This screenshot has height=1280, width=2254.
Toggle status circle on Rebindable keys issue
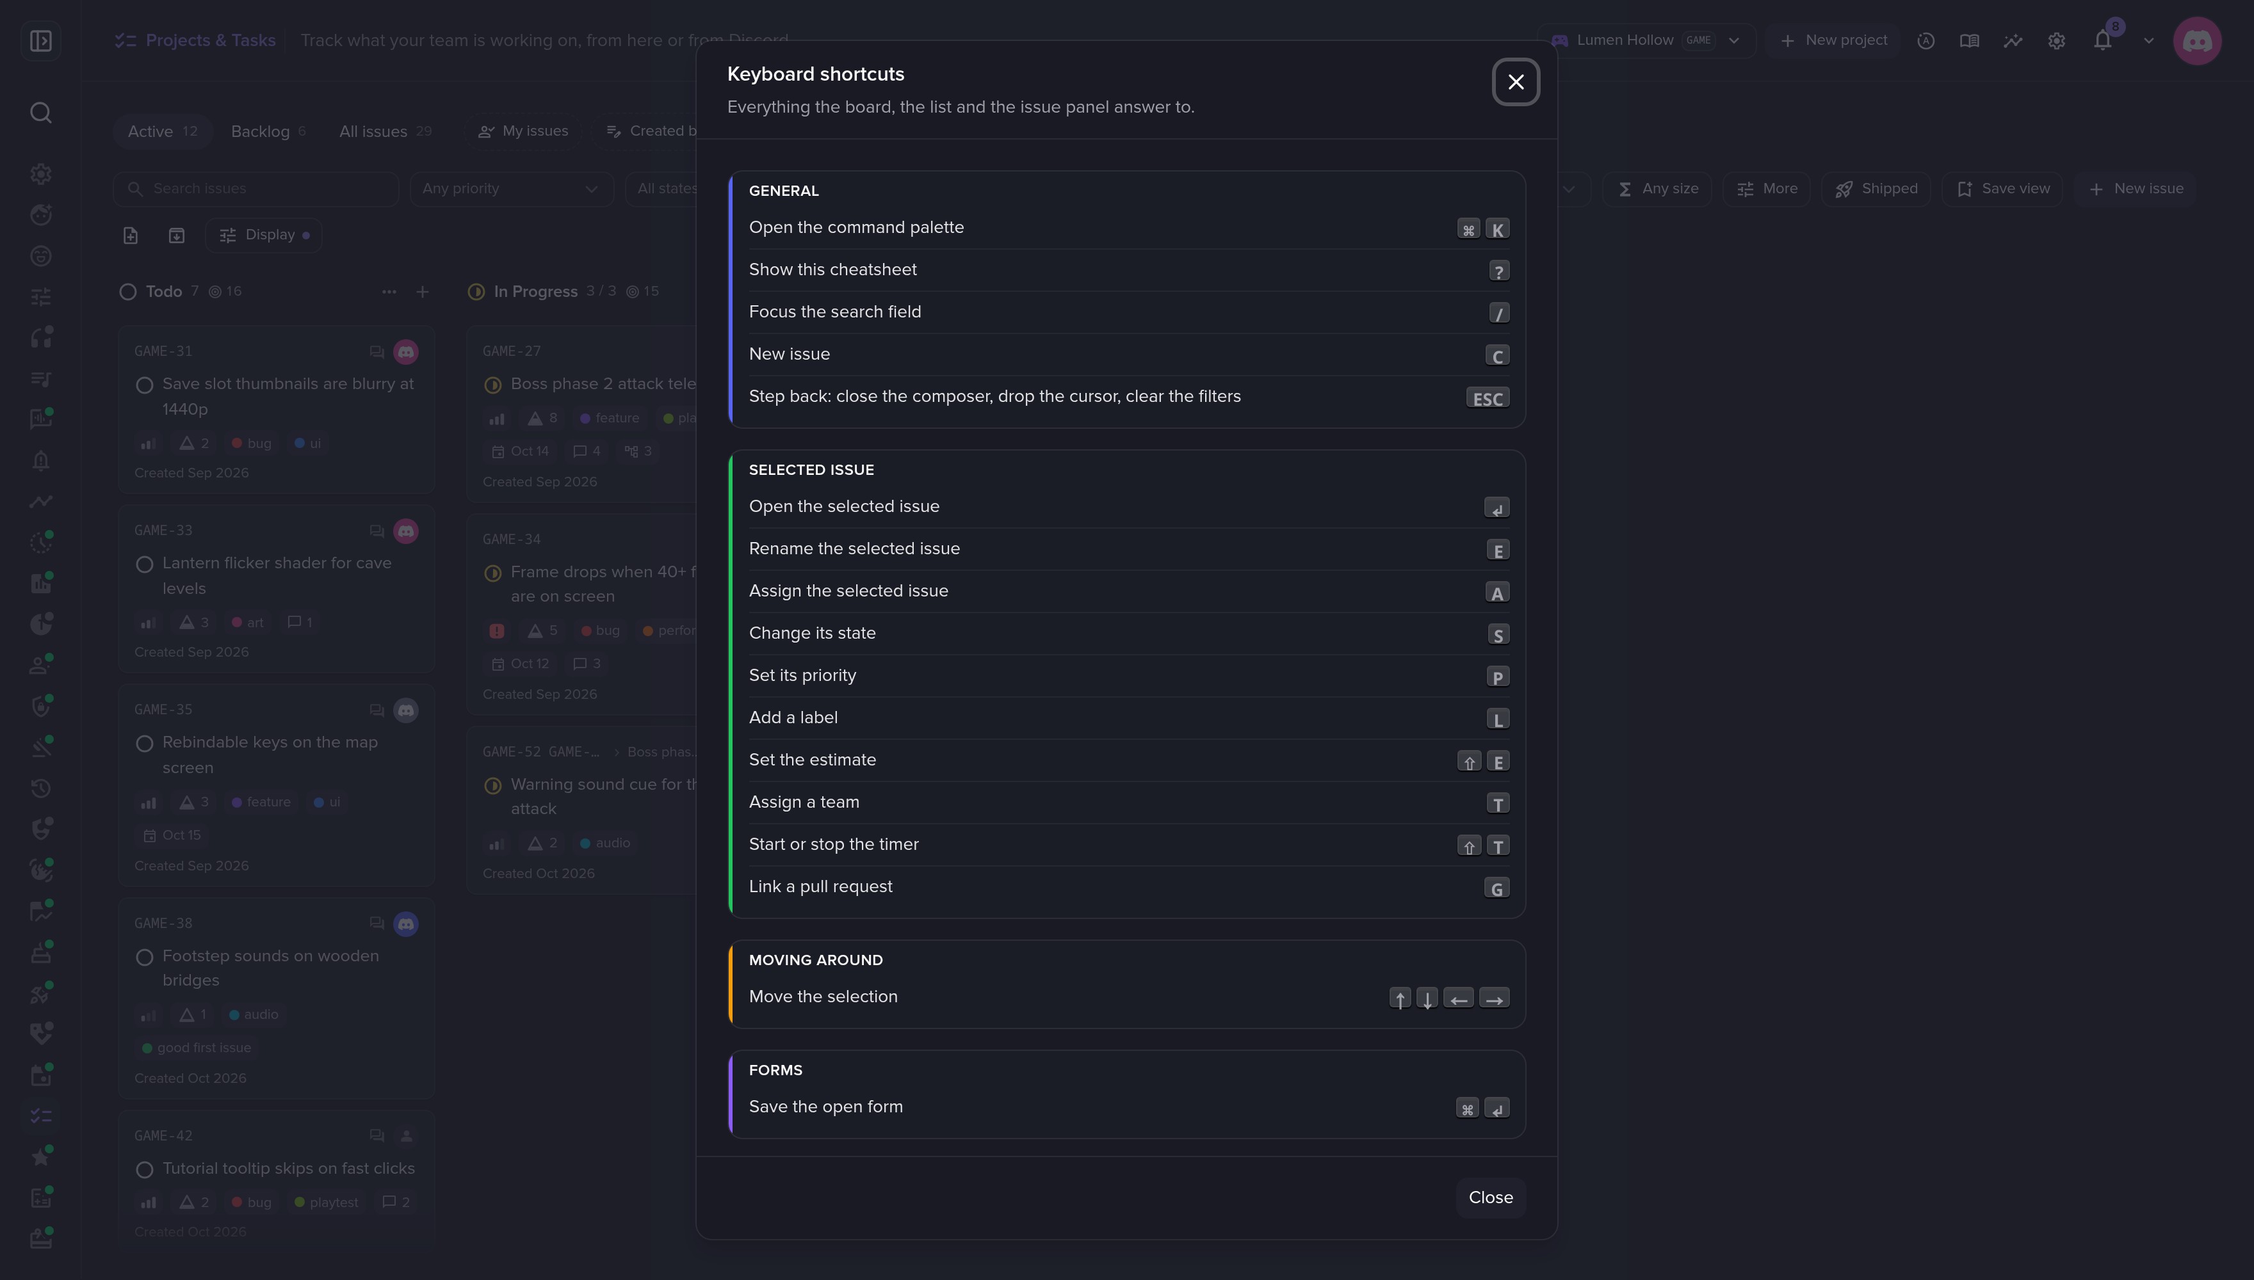[145, 744]
